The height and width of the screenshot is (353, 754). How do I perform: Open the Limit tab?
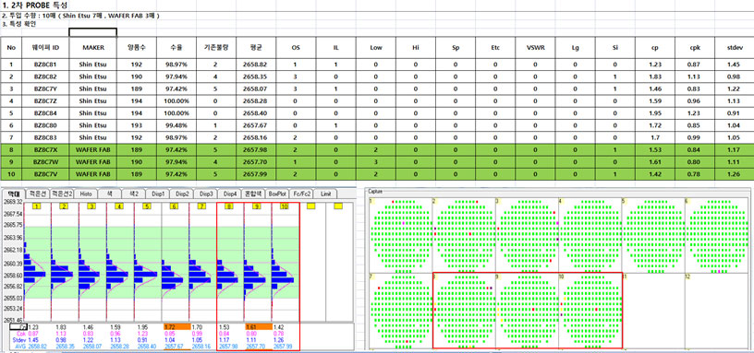point(325,194)
